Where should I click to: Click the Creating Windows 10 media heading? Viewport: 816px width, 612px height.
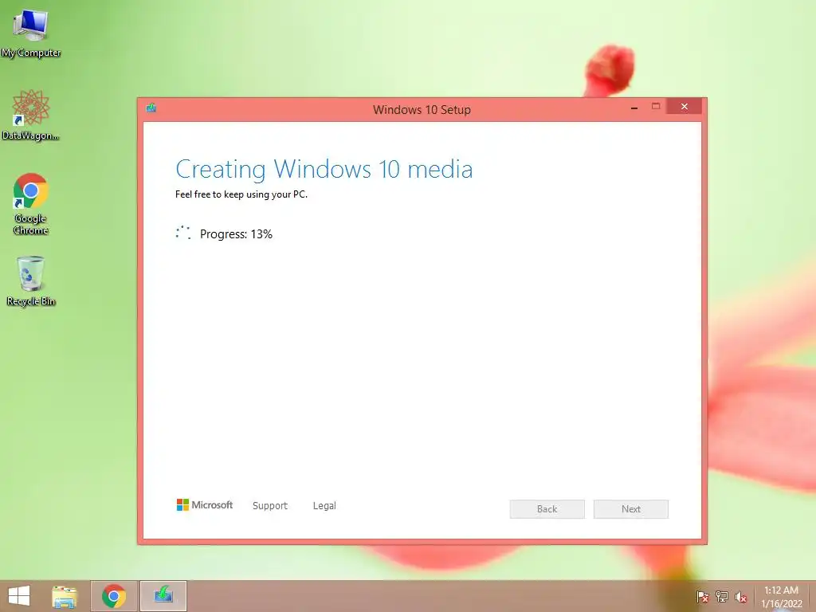click(x=324, y=170)
